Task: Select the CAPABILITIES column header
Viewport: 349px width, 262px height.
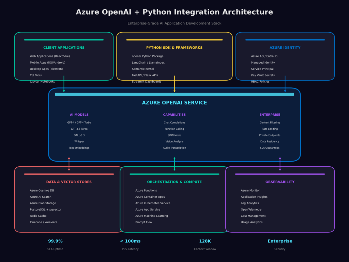Action: point(174,115)
